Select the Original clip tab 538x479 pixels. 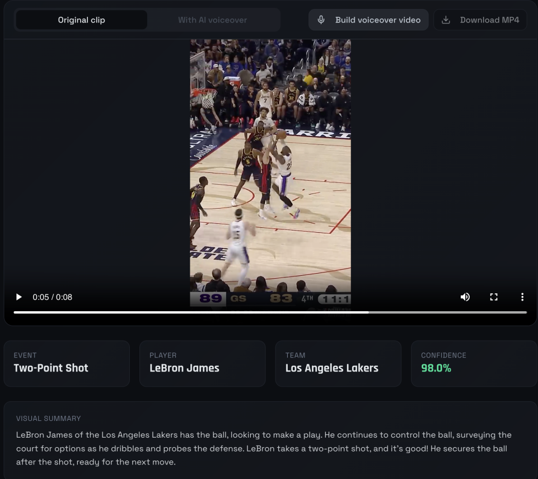81,20
